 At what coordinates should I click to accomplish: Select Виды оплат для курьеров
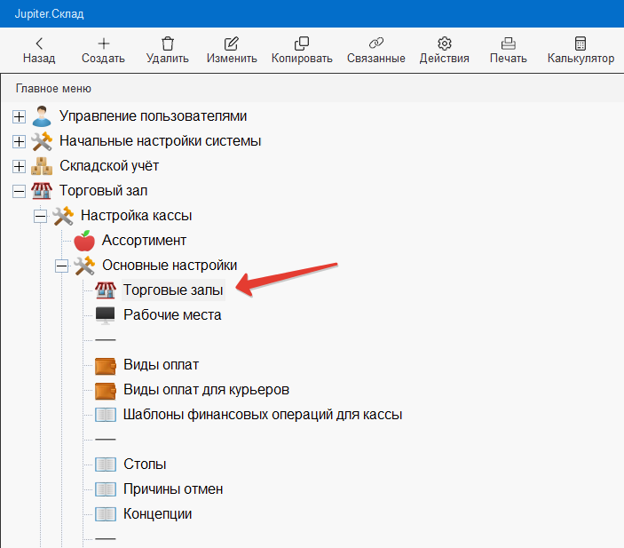pyautogui.click(x=206, y=389)
